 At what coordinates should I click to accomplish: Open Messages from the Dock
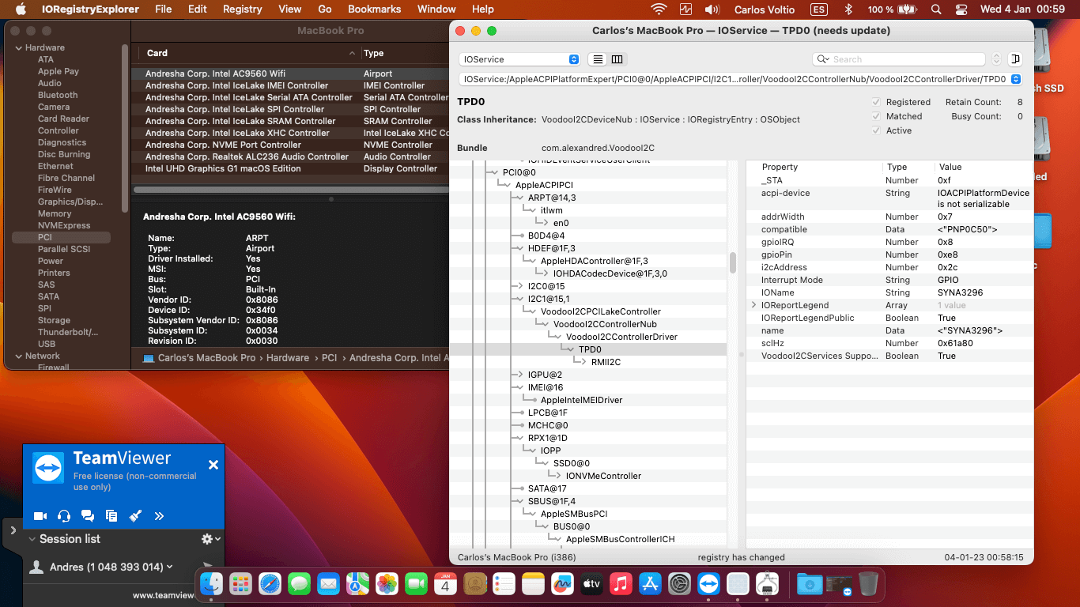(x=299, y=584)
